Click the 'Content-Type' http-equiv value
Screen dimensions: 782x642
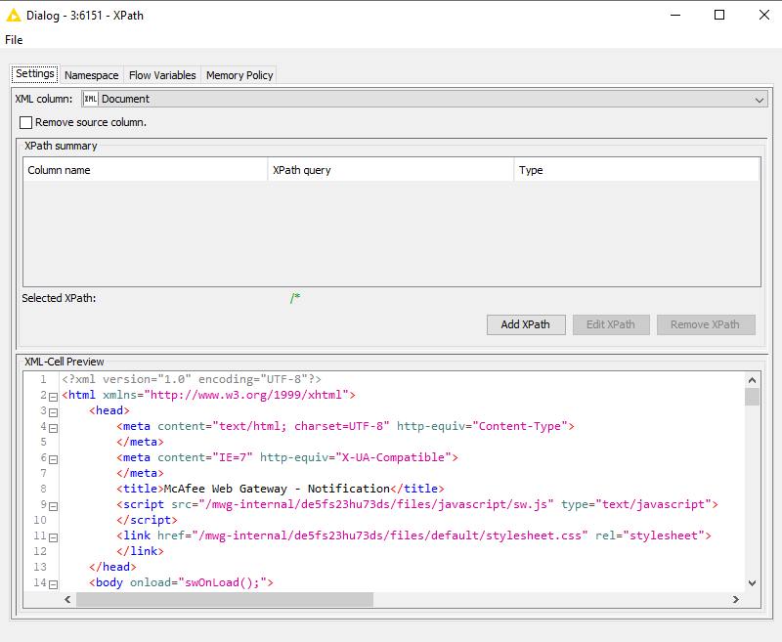[520, 426]
